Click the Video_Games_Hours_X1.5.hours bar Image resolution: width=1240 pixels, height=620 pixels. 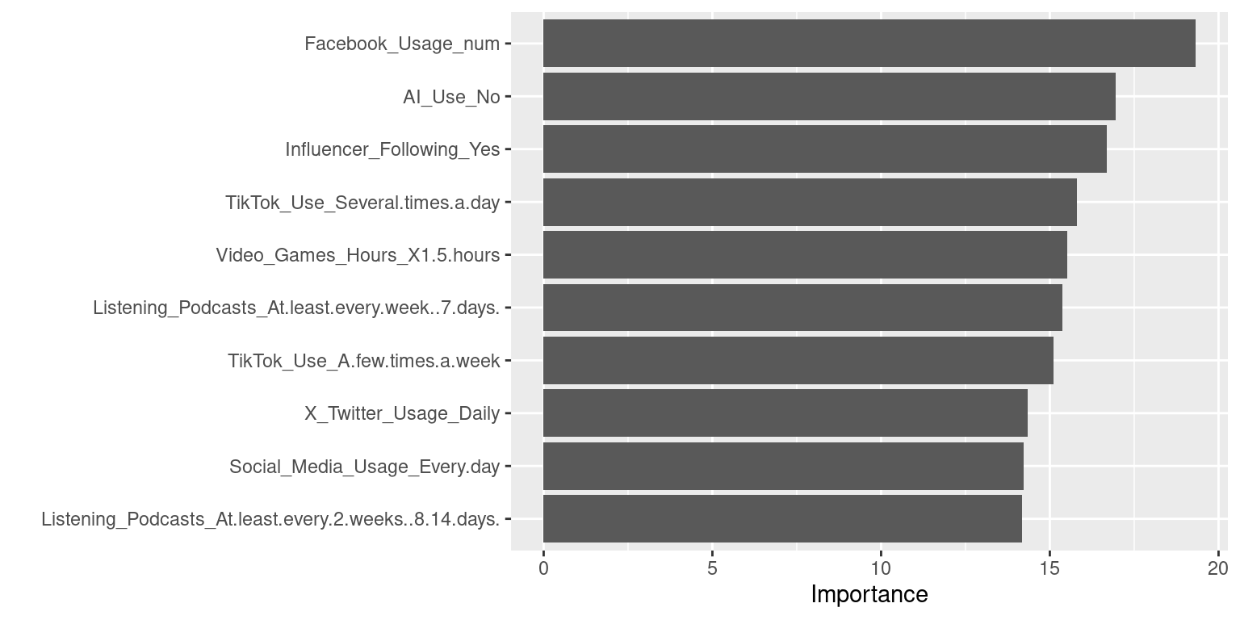(x=805, y=255)
